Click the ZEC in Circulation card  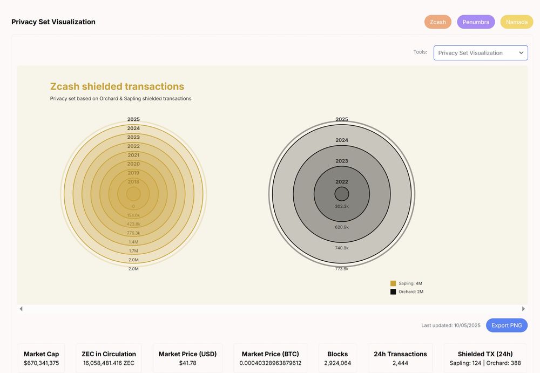(109, 358)
